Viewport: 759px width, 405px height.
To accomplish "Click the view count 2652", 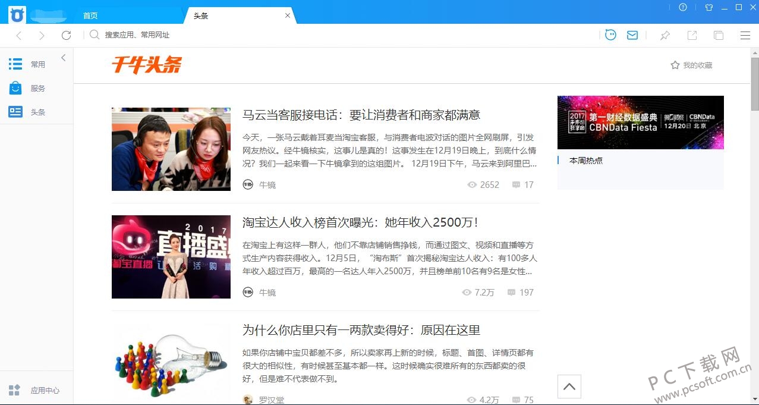I will tap(490, 185).
